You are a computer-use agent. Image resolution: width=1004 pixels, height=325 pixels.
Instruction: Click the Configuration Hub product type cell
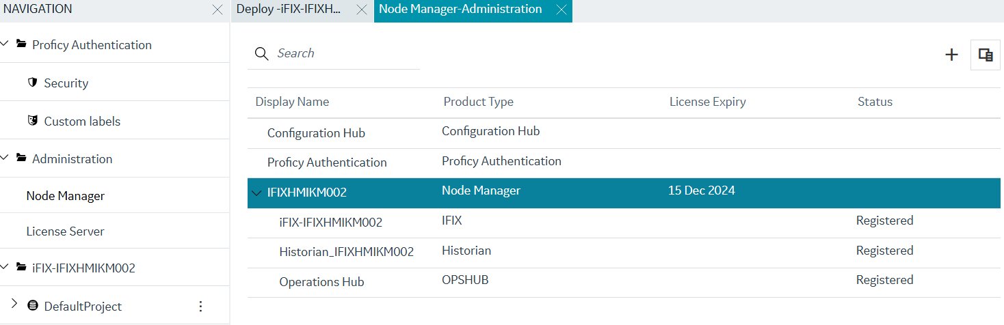click(x=490, y=131)
